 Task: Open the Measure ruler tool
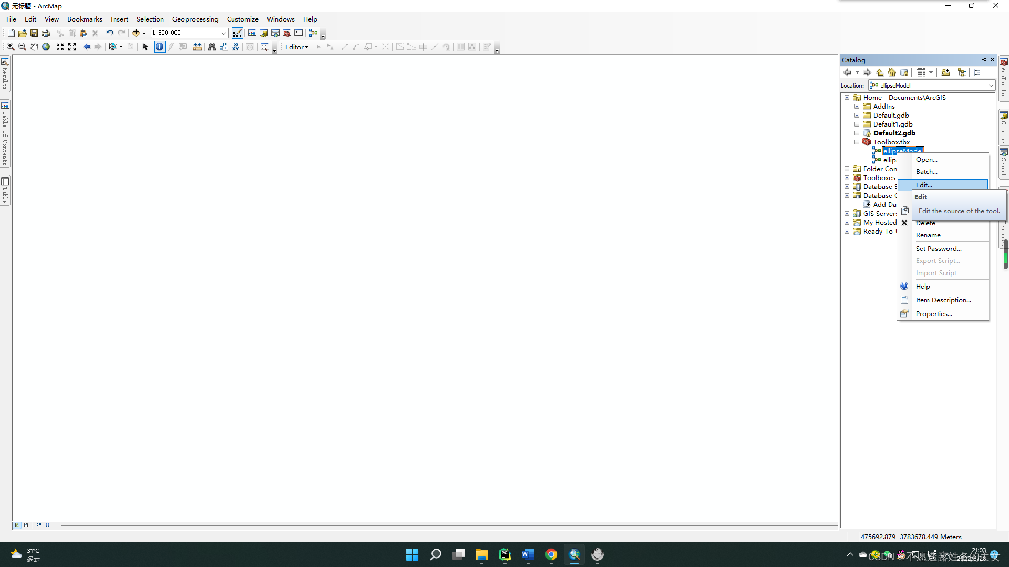(197, 47)
